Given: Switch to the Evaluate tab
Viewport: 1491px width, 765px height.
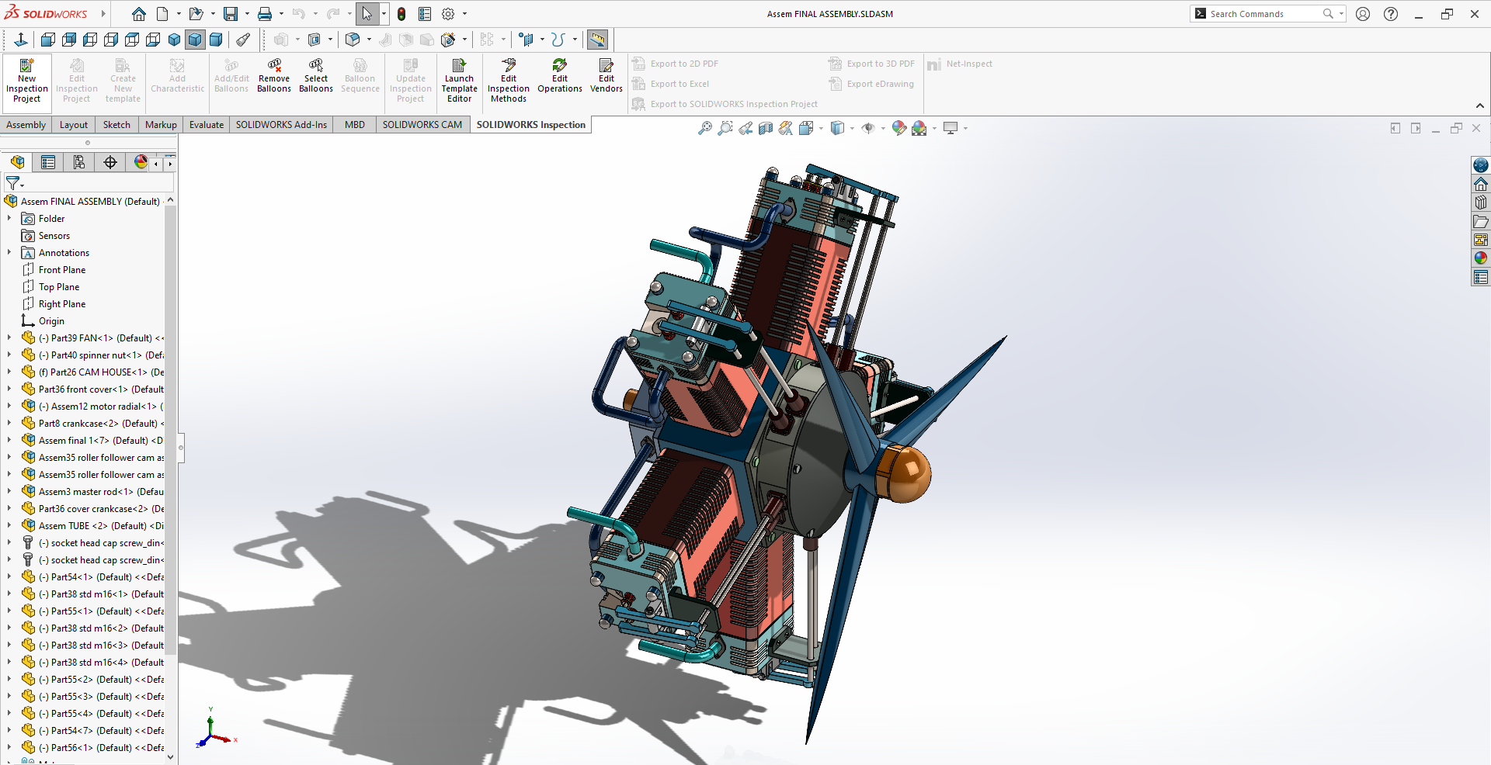Looking at the screenshot, I should (x=207, y=125).
